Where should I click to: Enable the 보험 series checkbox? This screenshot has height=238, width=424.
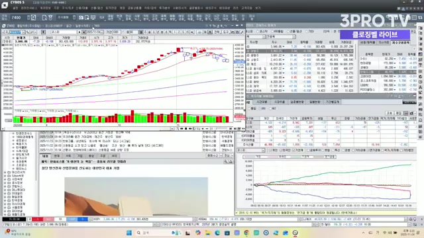[x=323, y=150]
